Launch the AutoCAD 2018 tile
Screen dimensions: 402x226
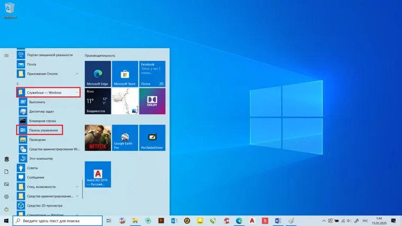[98, 175]
